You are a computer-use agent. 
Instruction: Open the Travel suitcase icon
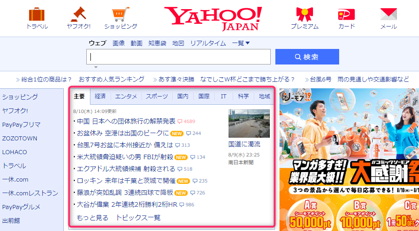(x=37, y=15)
